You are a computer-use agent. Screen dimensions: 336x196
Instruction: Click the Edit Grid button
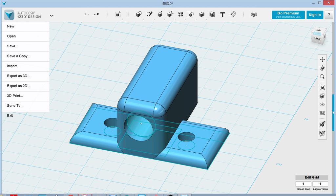click(x=312, y=177)
